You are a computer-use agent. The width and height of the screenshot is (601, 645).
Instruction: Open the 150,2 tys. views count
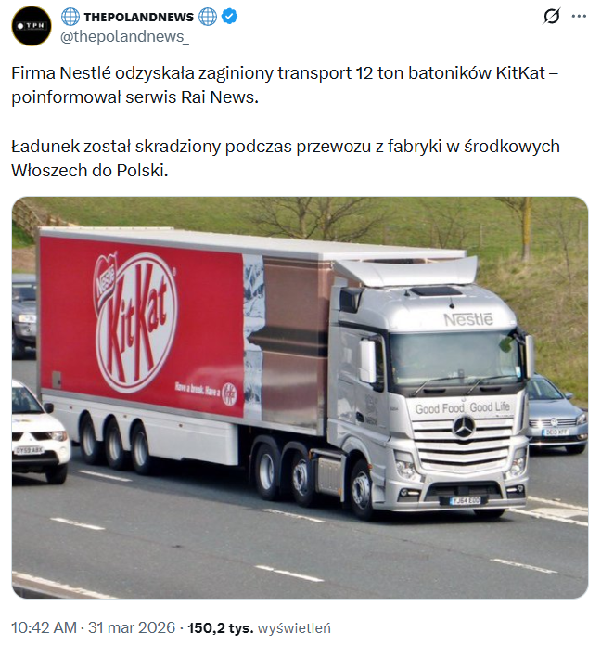click(x=221, y=627)
